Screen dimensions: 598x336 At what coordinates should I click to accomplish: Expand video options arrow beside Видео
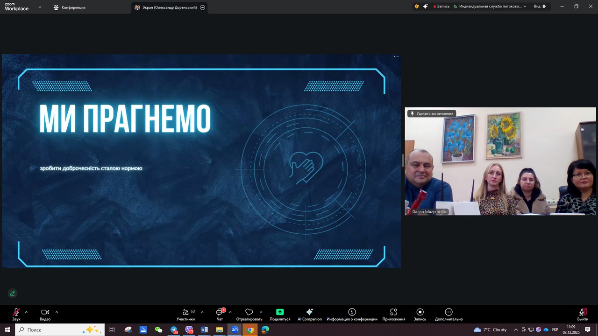[57, 312]
